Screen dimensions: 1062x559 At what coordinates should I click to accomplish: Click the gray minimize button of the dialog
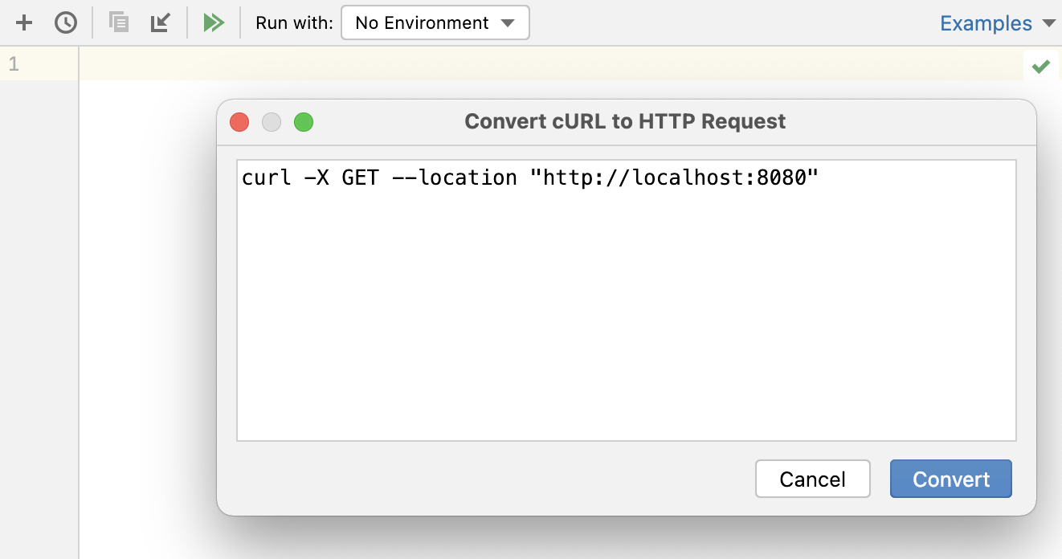click(272, 122)
